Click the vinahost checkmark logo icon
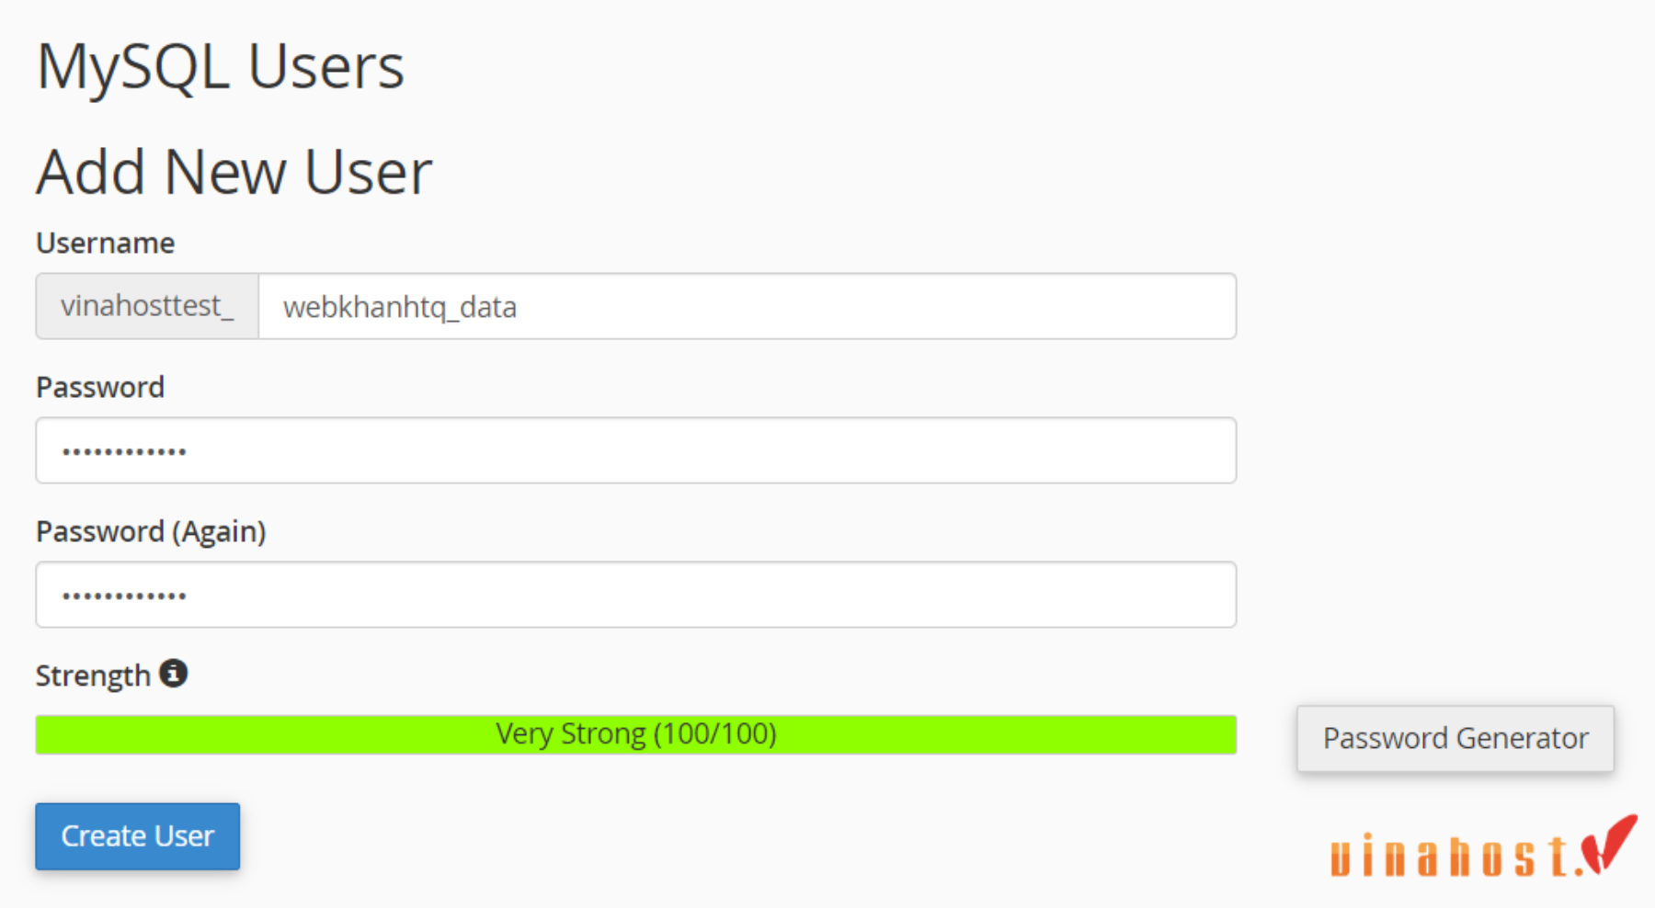The height and width of the screenshot is (908, 1655). [1609, 844]
